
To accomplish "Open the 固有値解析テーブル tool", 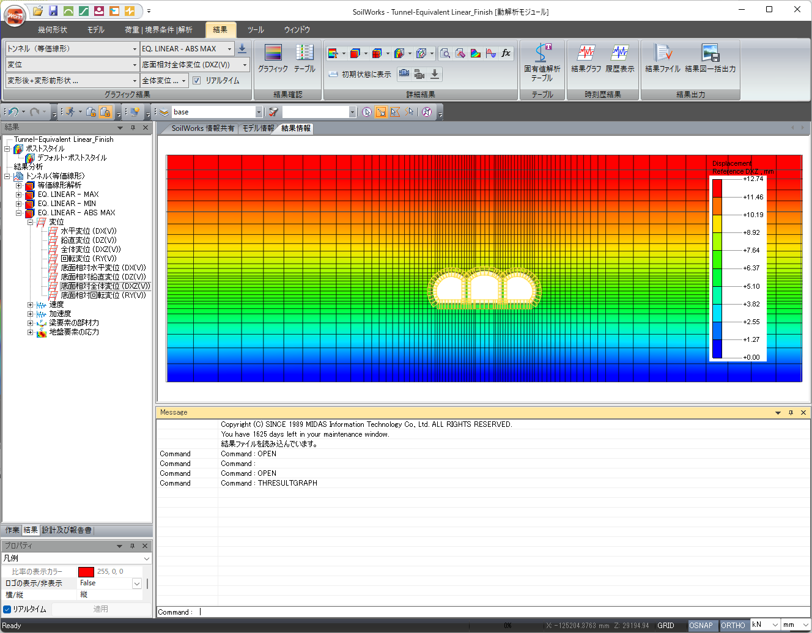I will pyautogui.click(x=542, y=62).
